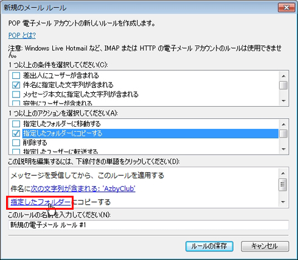Close the 新規のメール ルール dialog
This screenshot has height=260, width=298.
point(286,8)
